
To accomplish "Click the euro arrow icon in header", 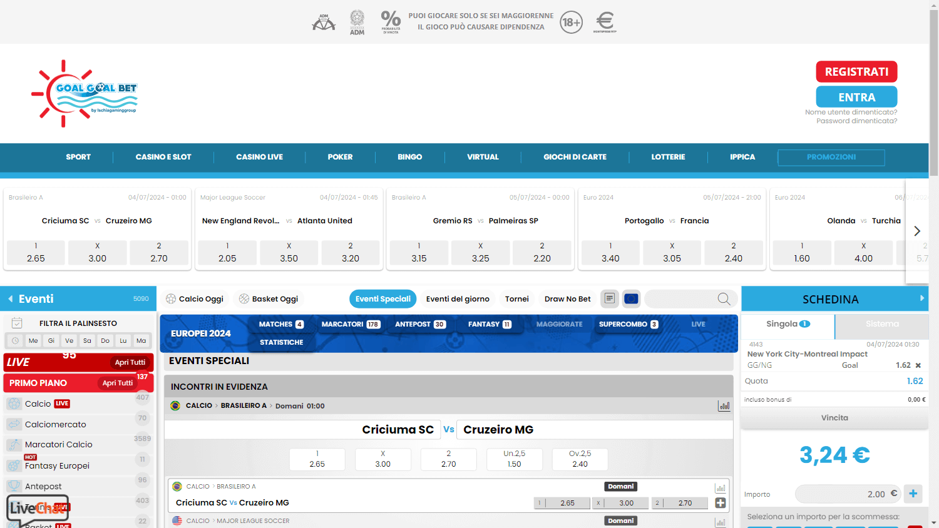I will pyautogui.click(x=605, y=22).
